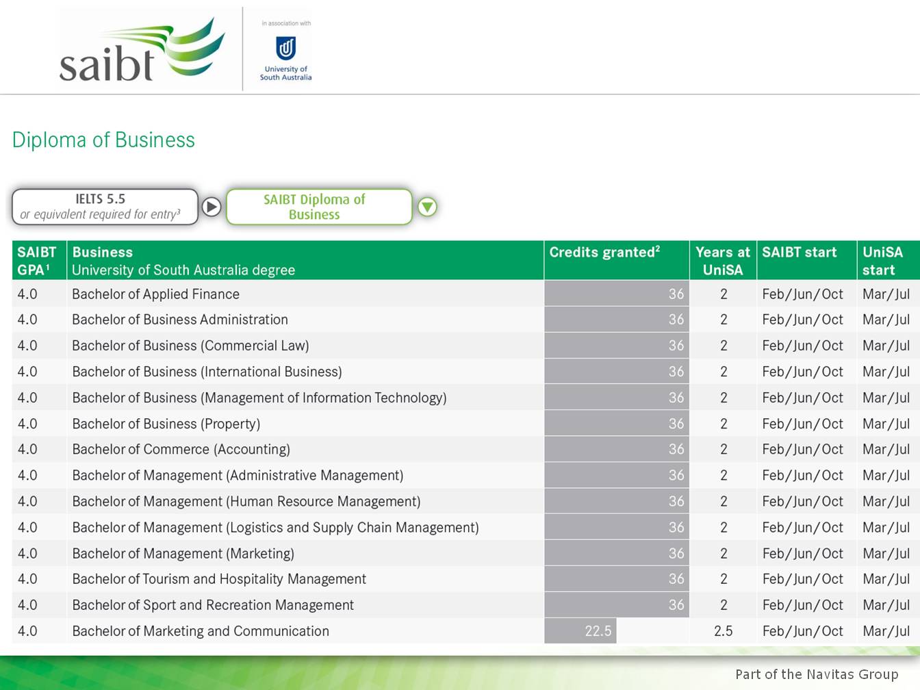This screenshot has width=920, height=690.
Task: Click the 'in association with' caption
Action: (x=286, y=23)
